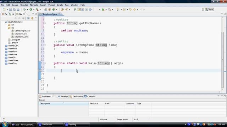Open the Refactor menu
The height and width of the screenshot is (127, 227).
point(24,5)
